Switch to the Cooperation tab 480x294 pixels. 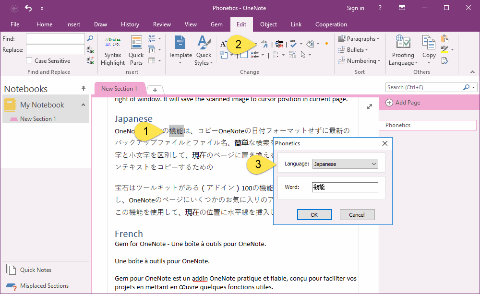point(331,24)
